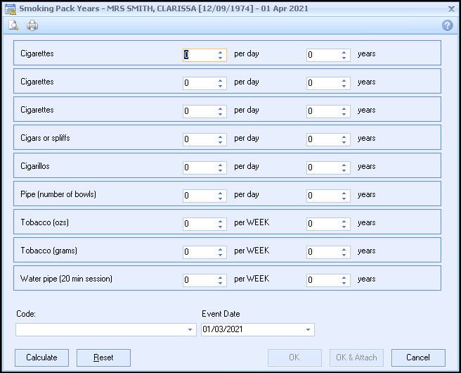Increase Pipe (number of bowls) years value
The height and width of the screenshot is (373, 461).
coord(344,193)
